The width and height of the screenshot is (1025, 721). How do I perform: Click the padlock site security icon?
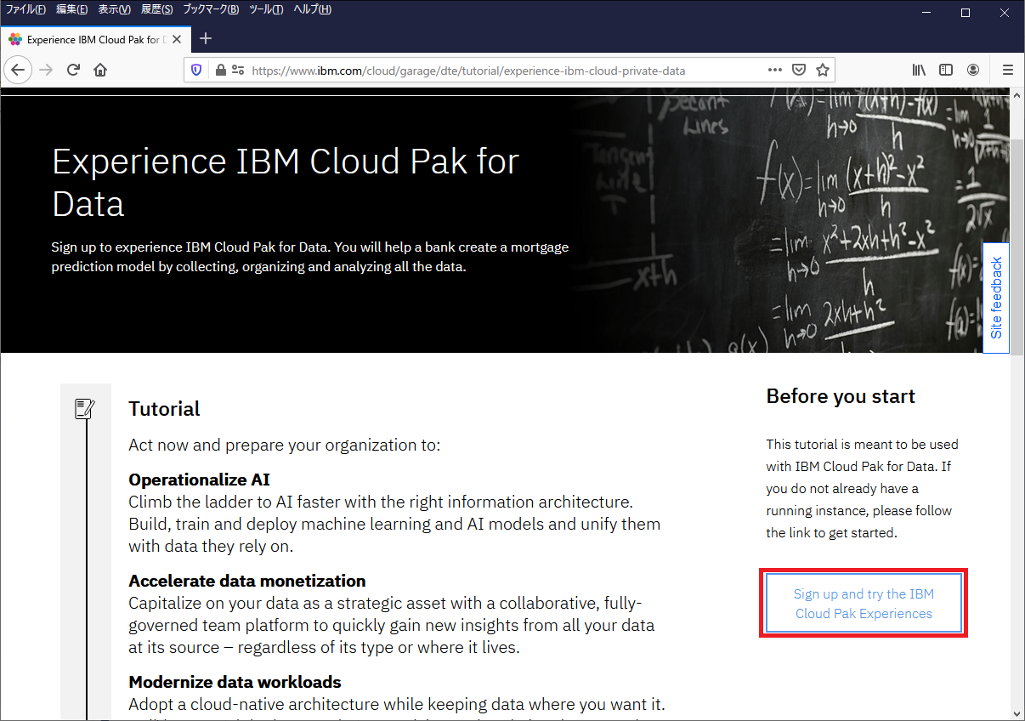tap(220, 70)
